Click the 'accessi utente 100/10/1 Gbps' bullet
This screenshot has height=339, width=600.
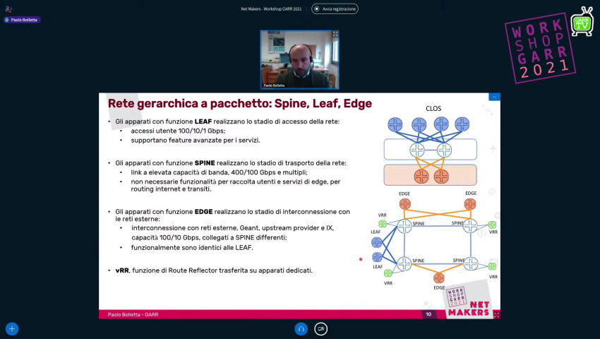coord(178,131)
